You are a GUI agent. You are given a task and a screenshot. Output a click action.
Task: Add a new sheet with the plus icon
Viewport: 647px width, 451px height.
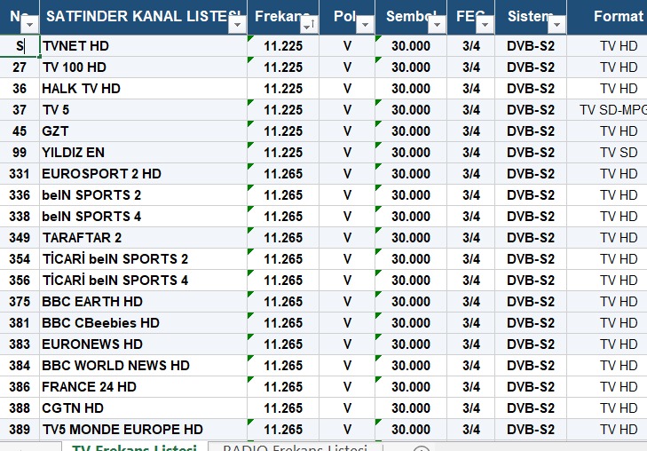pos(421,449)
